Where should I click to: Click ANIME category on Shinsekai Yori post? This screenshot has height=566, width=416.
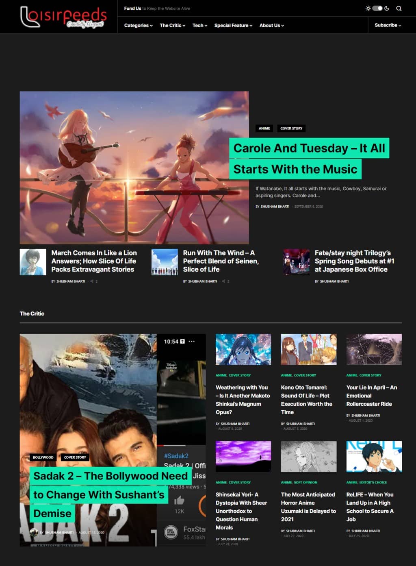point(221,483)
